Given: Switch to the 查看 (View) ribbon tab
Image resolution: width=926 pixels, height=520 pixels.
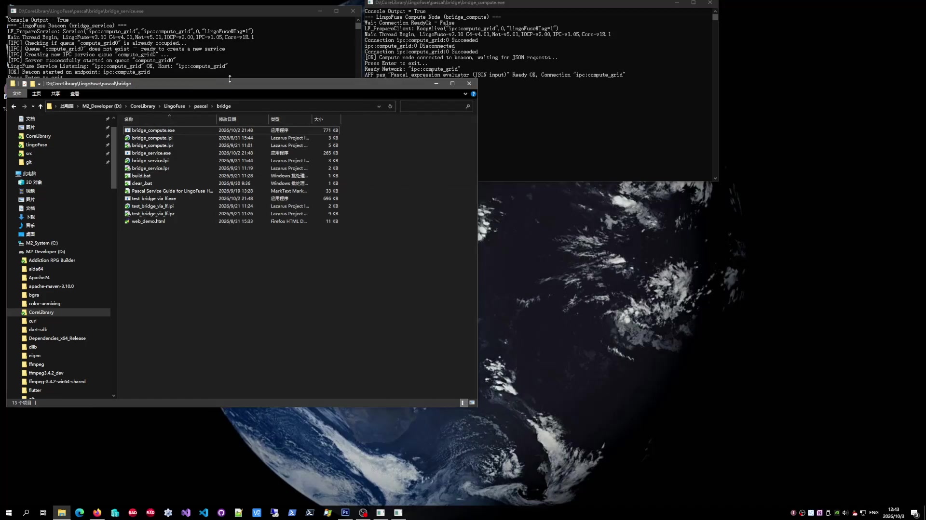Looking at the screenshot, I should click(x=75, y=94).
